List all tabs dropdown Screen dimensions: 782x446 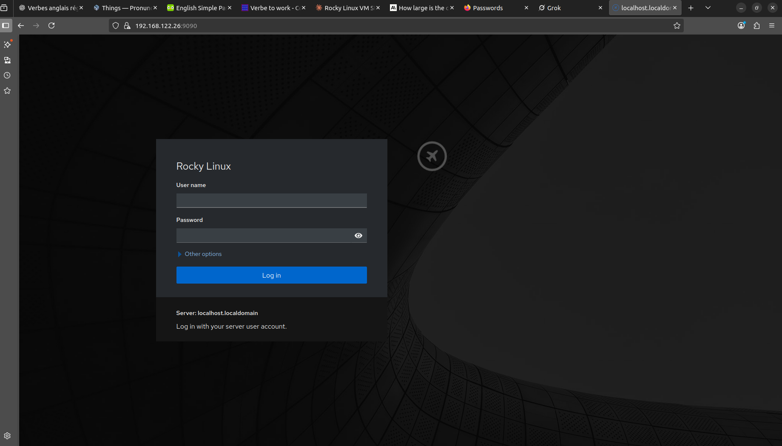point(708,8)
